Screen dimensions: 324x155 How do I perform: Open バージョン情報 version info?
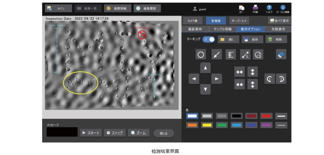tap(283, 9)
